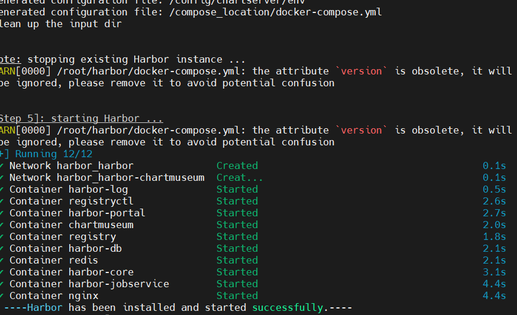517x315 pixels.
Task: Click 'Started' status for harbor-log
Action: [237, 190]
